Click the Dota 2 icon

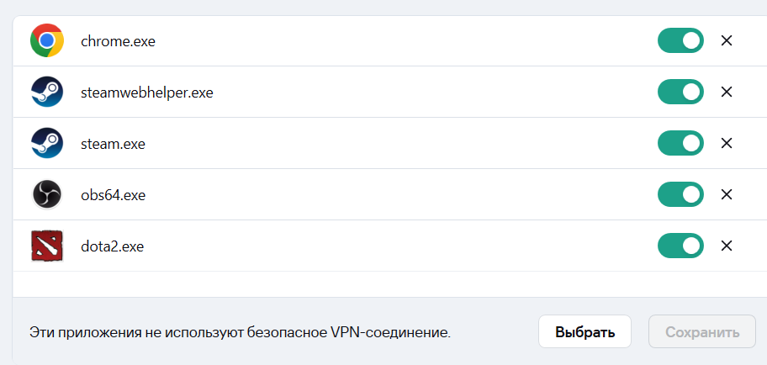[47, 246]
